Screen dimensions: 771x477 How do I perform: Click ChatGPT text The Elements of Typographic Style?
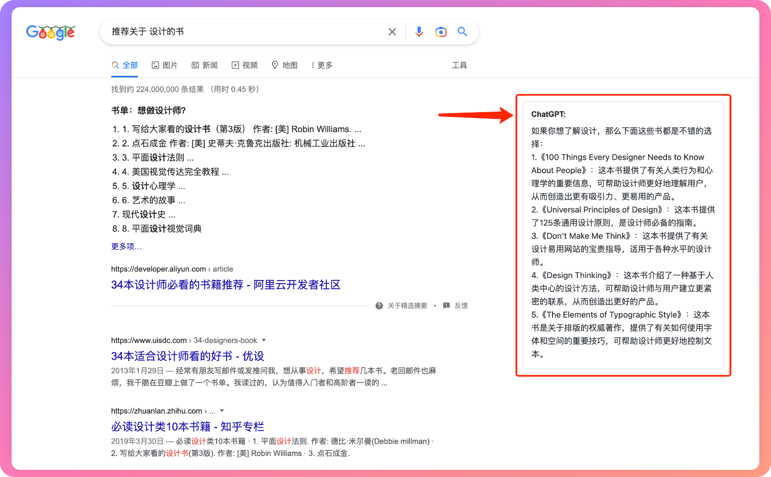coord(612,315)
